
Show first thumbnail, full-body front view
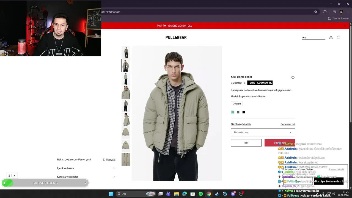[x=126, y=52]
